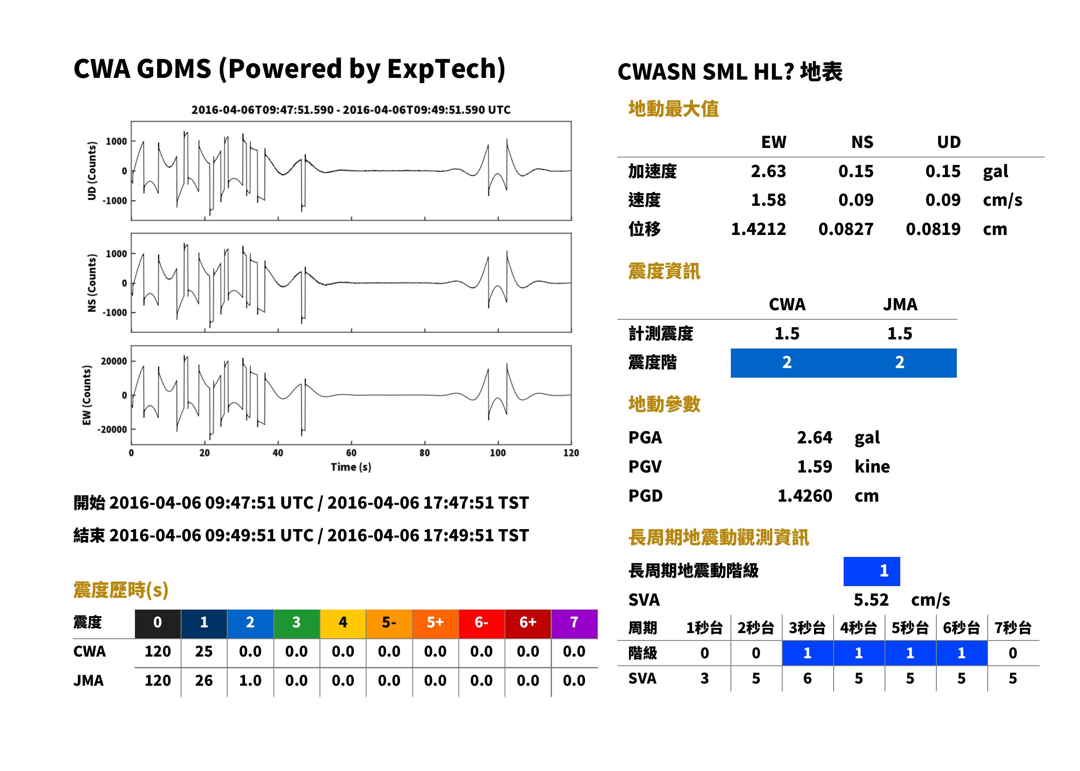Click the EW acceleration value 2.63
This screenshot has width=1080, height=771.
tap(768, 171)
